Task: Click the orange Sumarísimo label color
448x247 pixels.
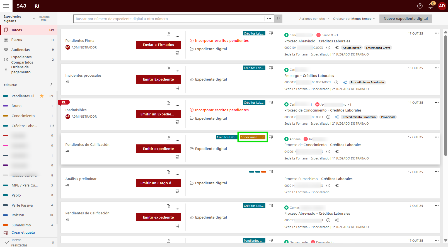Action: pos(5,225)
